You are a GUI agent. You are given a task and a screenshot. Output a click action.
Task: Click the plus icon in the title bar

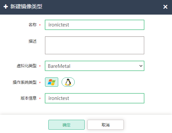coord(6,7)
